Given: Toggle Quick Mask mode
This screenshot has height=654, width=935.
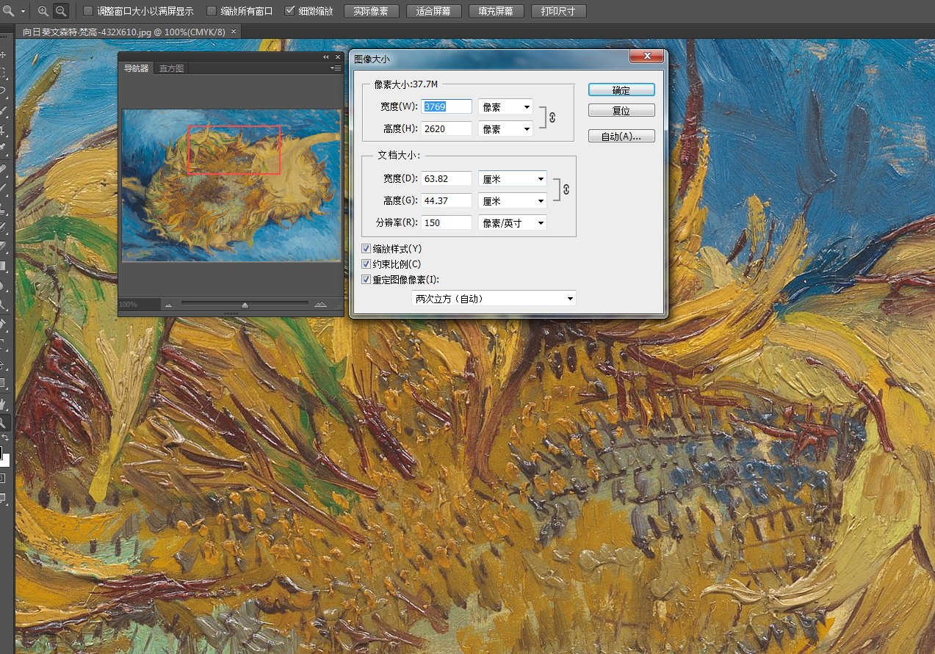Looking at the screenshot, I should pos(4,478).
